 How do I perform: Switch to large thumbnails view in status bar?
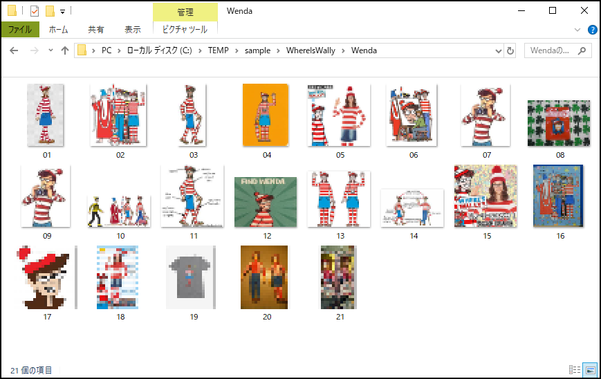(590, 370)
